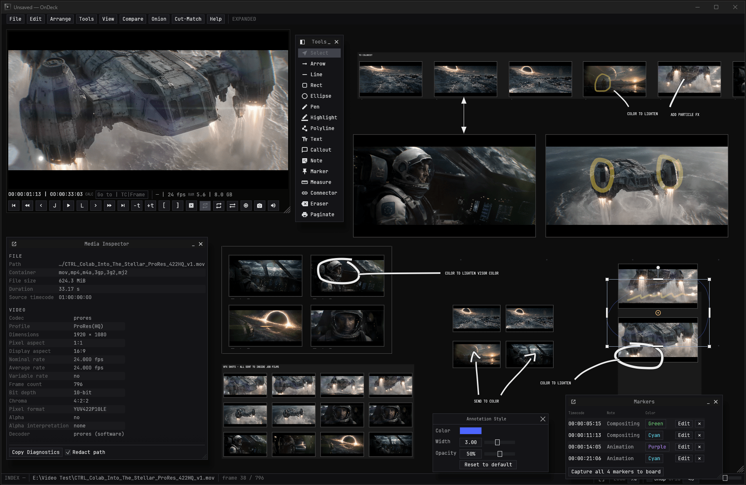The image size is (746, 485).
Task: Edit the marker at 00:00:14:05
Action: point(684,447)
